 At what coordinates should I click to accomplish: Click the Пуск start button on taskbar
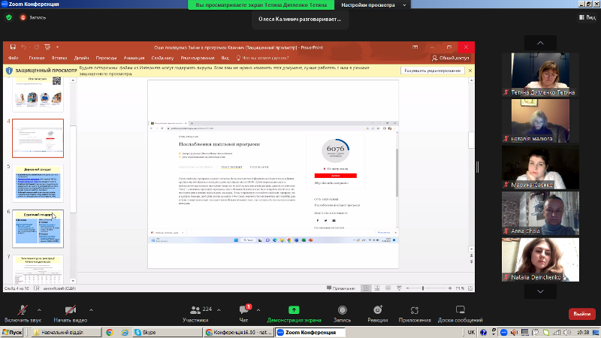12,331
